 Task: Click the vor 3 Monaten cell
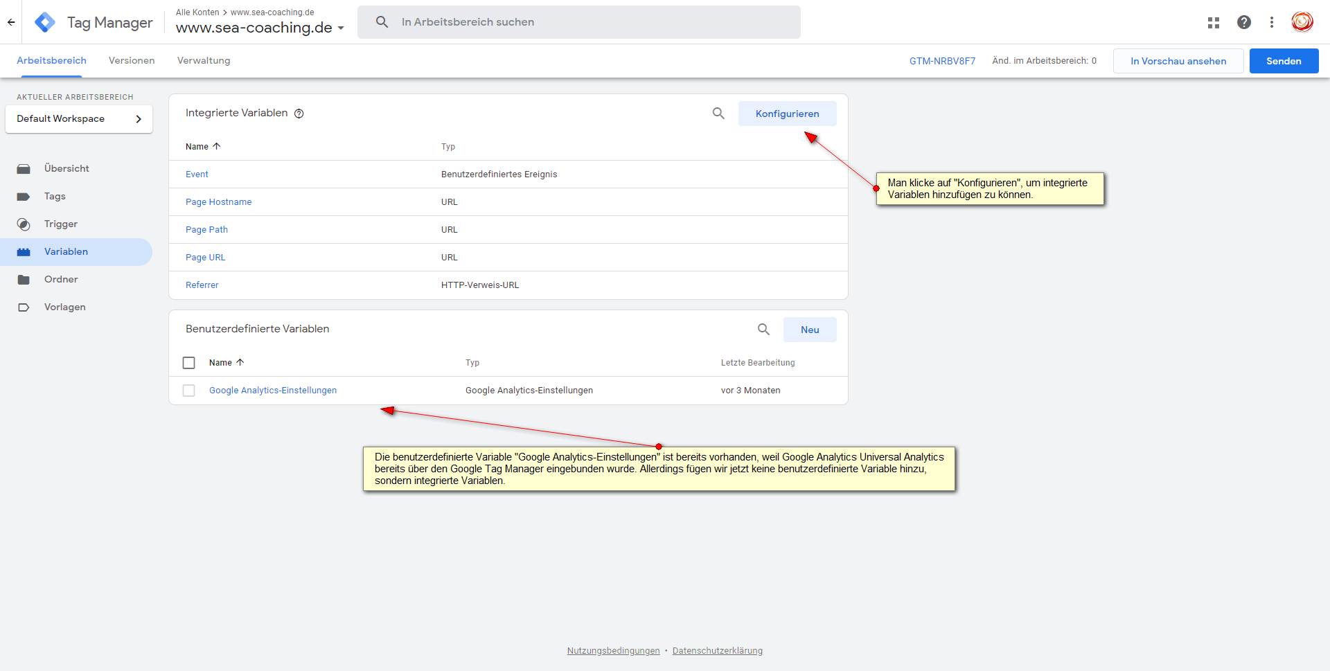point(751,391)
